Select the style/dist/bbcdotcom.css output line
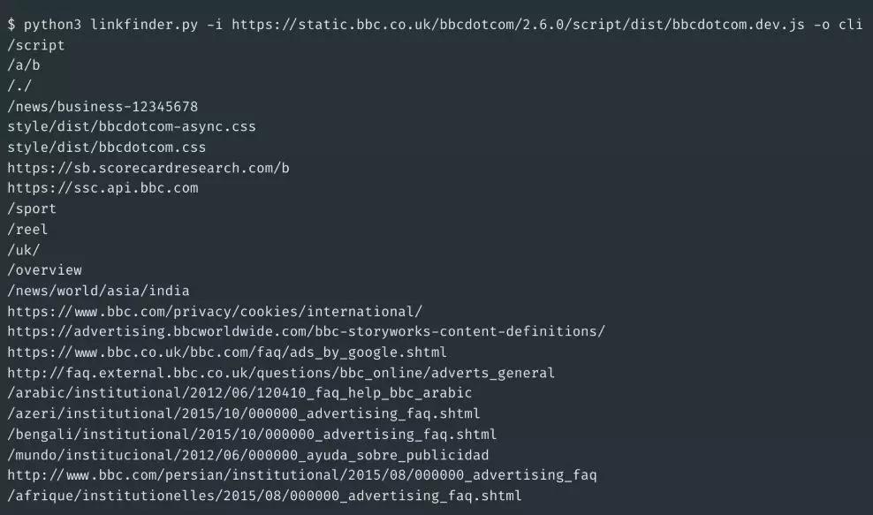The height and width of the screenshot is (515, 873). 107,147
